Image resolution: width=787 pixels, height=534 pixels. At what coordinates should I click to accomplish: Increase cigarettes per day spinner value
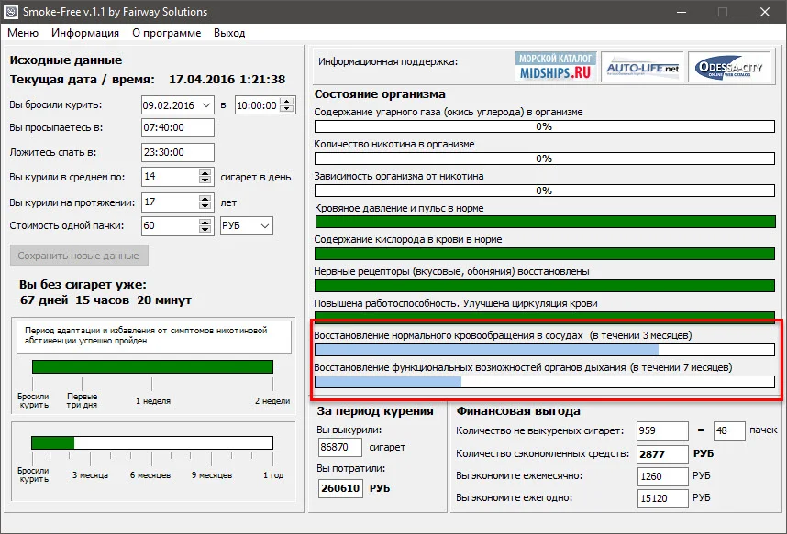(x=205, y=172)
